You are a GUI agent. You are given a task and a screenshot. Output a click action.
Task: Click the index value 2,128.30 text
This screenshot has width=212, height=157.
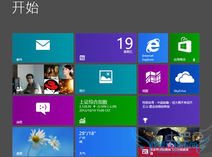coord(85,106)
